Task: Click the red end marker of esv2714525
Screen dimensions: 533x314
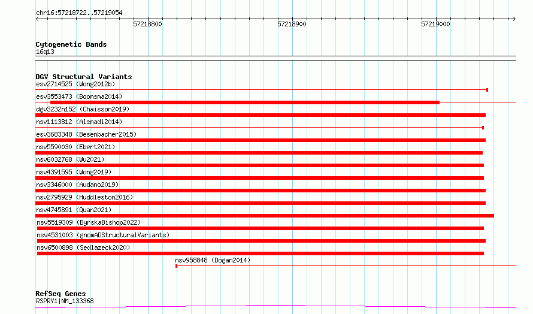Action: (487, 90)
